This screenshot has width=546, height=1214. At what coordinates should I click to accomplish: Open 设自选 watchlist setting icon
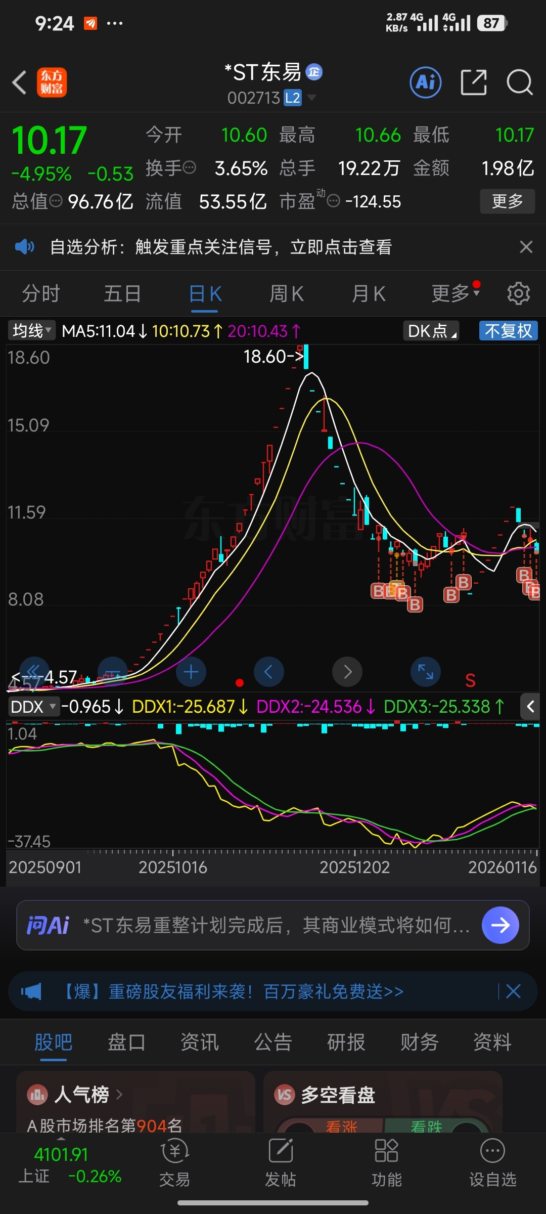(492, 1162)
